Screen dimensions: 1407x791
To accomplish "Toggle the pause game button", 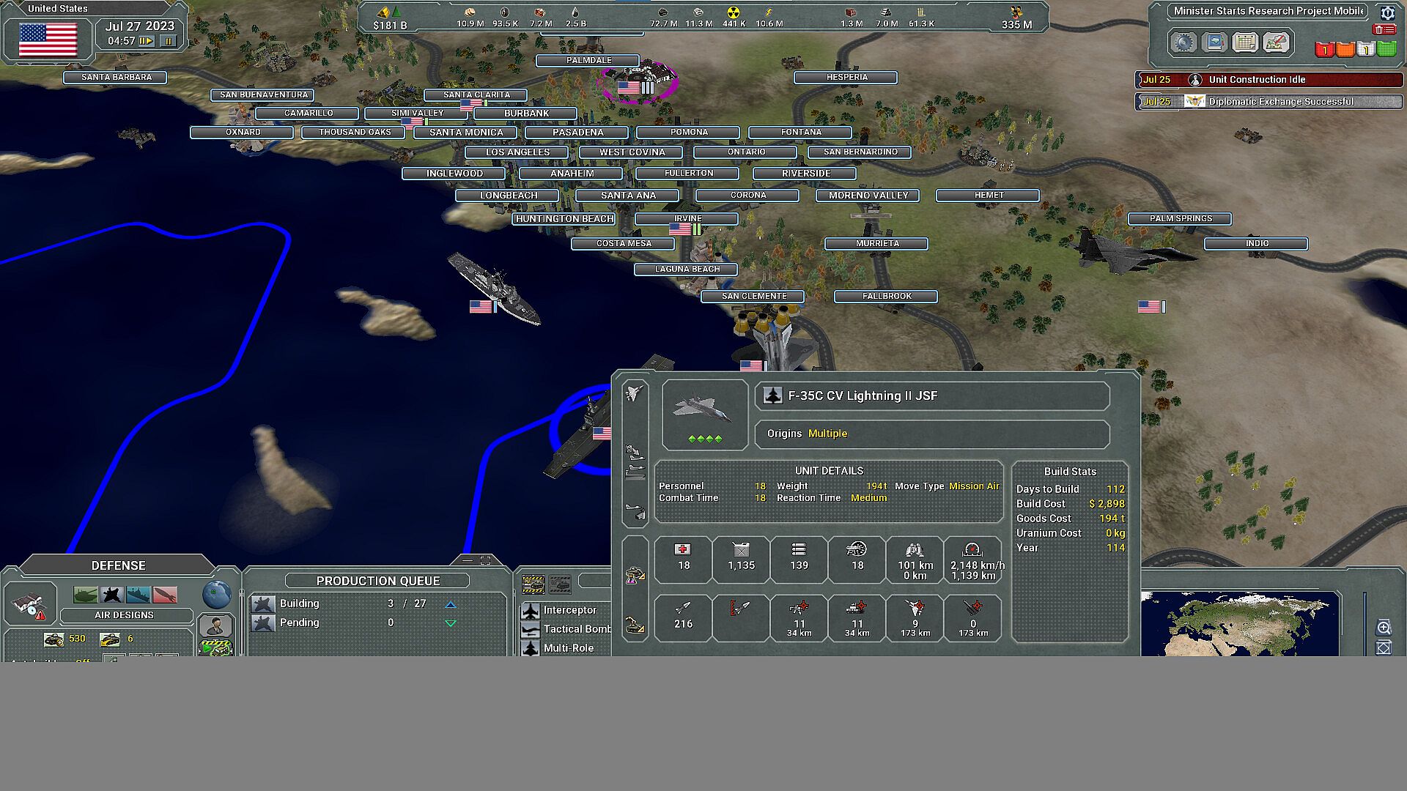I will click(x=168, y=41).
